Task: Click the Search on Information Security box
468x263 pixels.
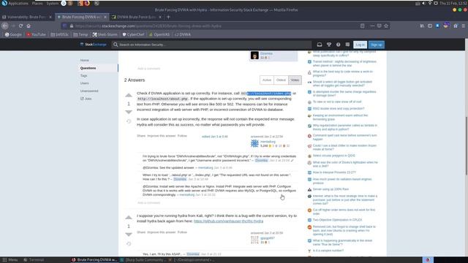Action: (212, 45)
